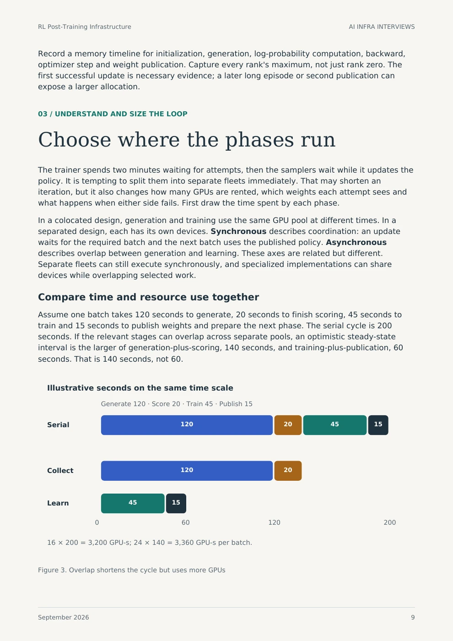This screenshot has width=453, height=641.
Task: Click the 'Choose where the phases run' heading
Action: [187, 140]
